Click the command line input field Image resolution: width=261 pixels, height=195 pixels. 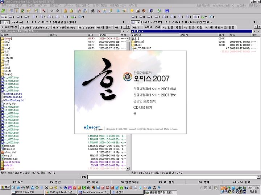pos(172,177)
